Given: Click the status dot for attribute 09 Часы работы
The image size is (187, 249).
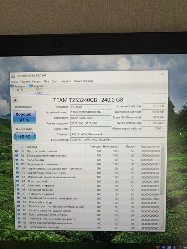Looking at the screenshot, I should (x=17, y=160).
